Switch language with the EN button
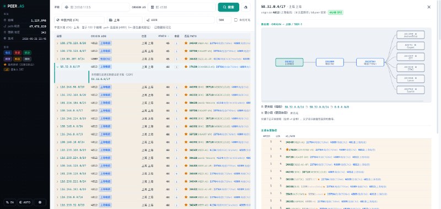441x209 pixels. 10,202
